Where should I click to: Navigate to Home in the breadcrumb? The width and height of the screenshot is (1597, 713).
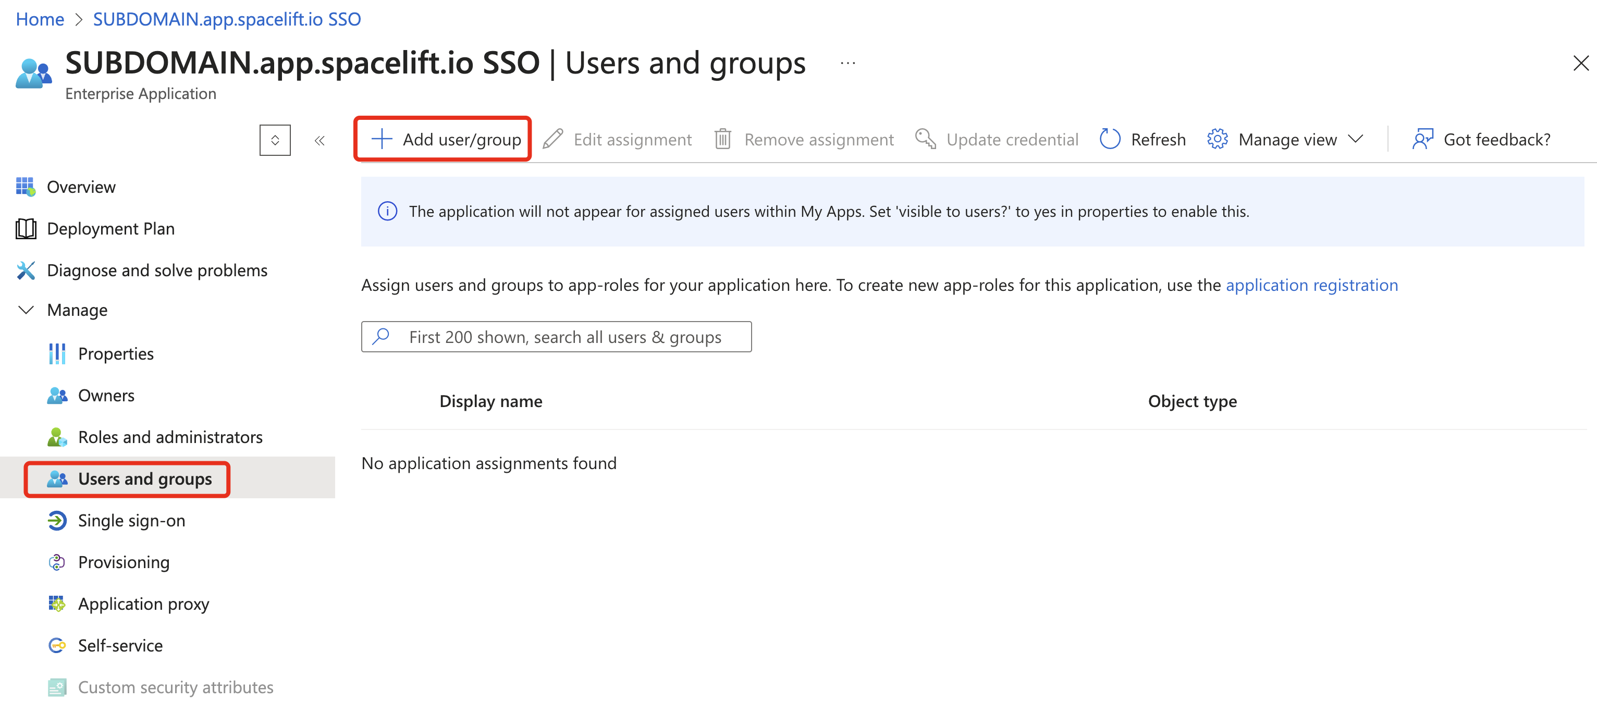click(40, 19)
